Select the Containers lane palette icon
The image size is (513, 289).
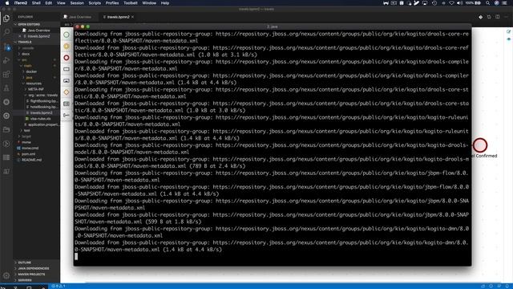67,104
